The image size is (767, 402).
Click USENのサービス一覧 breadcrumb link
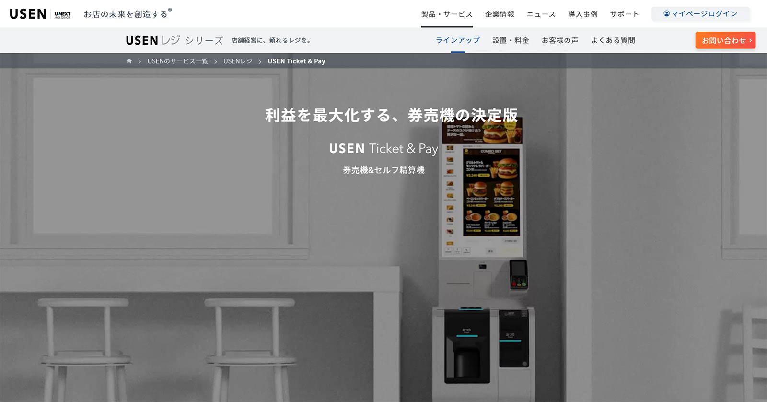[178, 61]
